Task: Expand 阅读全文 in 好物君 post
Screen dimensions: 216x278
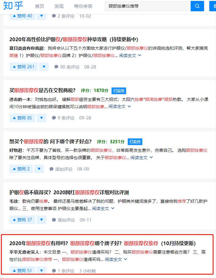Action: pyautogui.click(x=141, y=157)
